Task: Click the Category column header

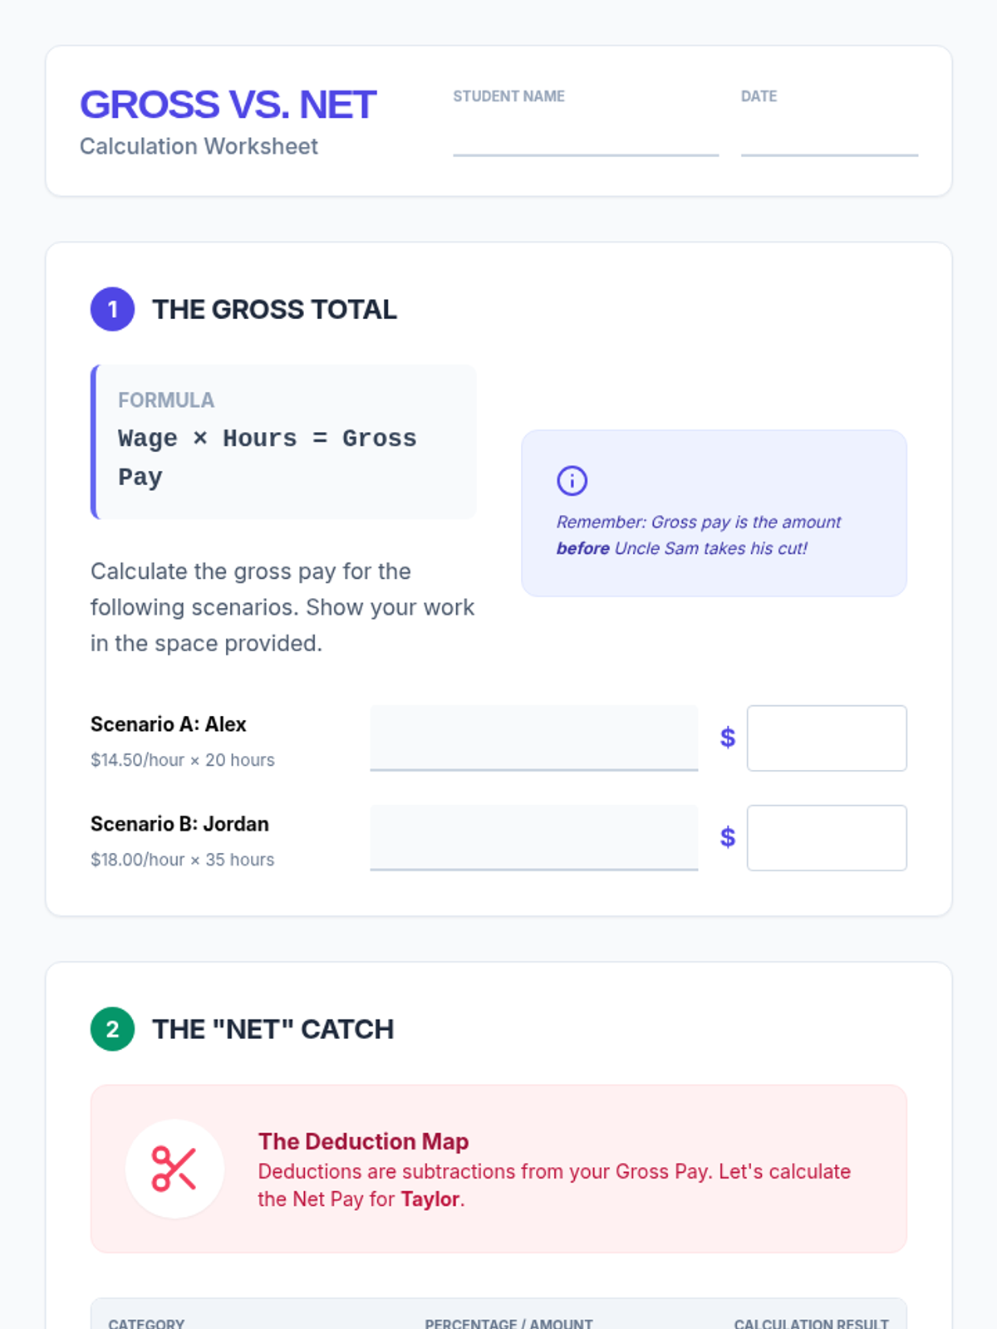Action: (x=146, y=1322)
